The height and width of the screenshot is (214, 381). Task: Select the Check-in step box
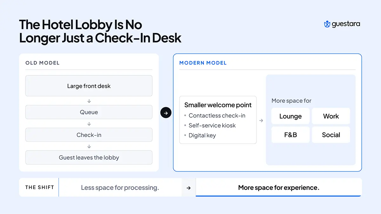89,135
